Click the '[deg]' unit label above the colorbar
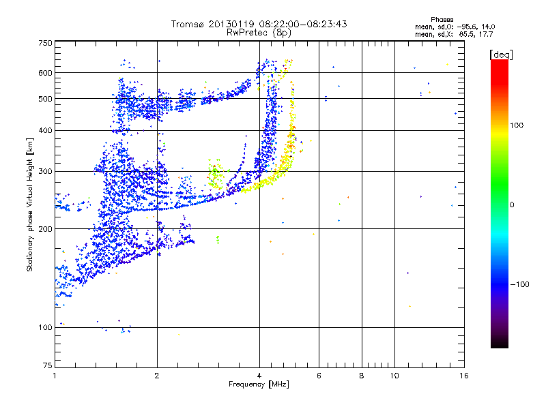The image size is (546, 409). tap(501, 55)
